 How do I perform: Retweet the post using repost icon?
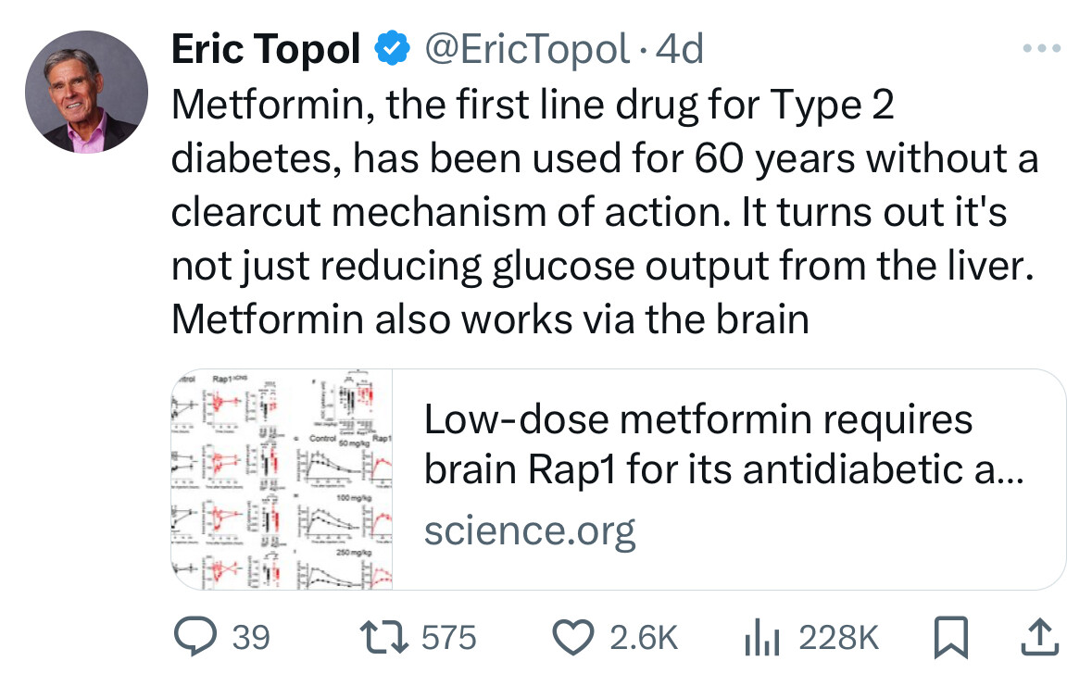click(x=383, y=637)
